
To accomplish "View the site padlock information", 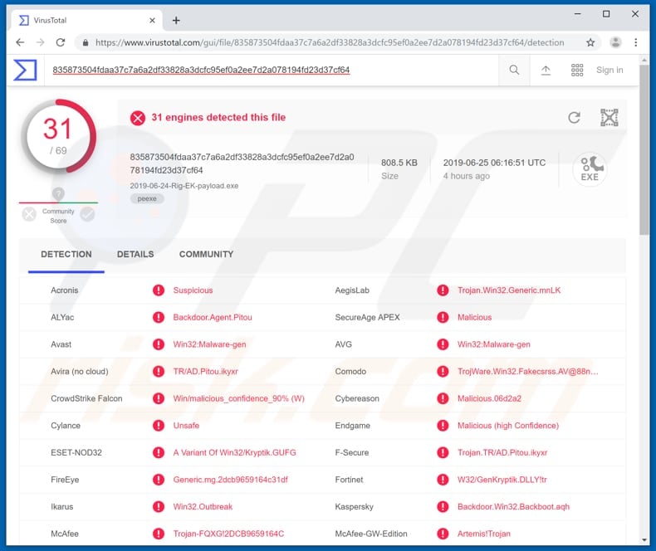I will pyautogui.click(x=86, y=42).
